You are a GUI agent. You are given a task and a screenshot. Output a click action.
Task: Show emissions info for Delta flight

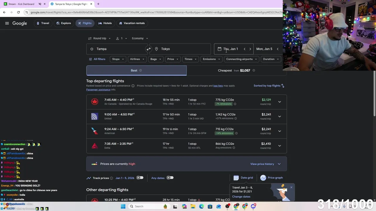coord(234,148)
